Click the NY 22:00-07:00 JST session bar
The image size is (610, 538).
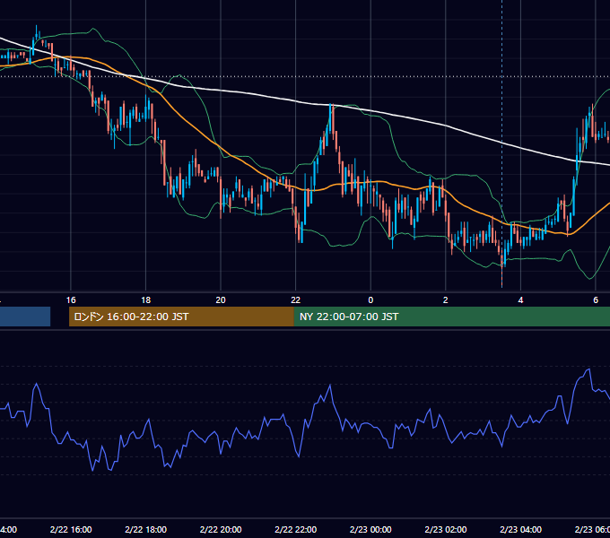pyautogui.click(x=452, y=317)
